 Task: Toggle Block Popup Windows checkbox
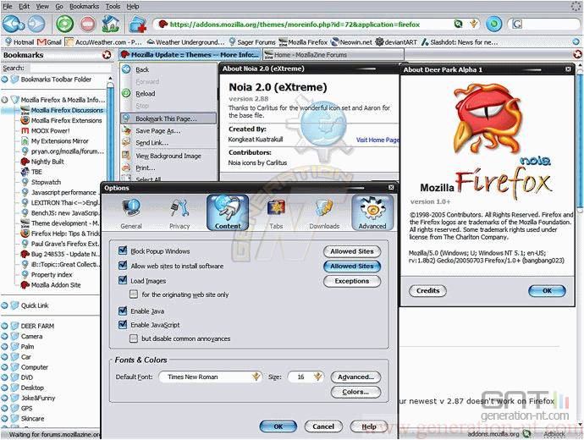click(123, 250)
